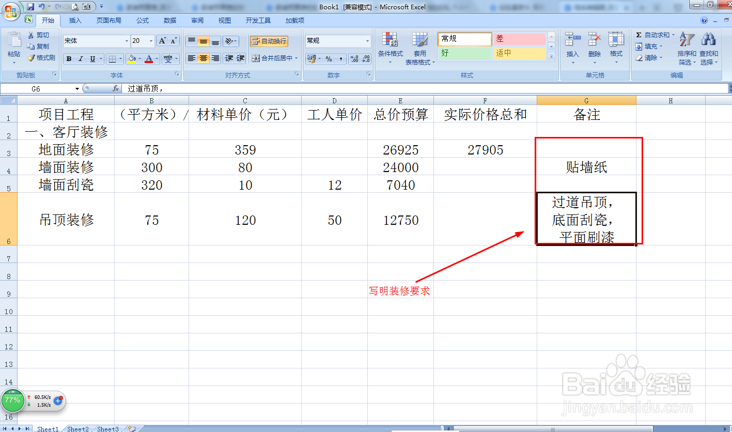Open the 常规 number format dropdown
Image resolution: width=732 pixels, height=432 pixels.
coord(368,41)
